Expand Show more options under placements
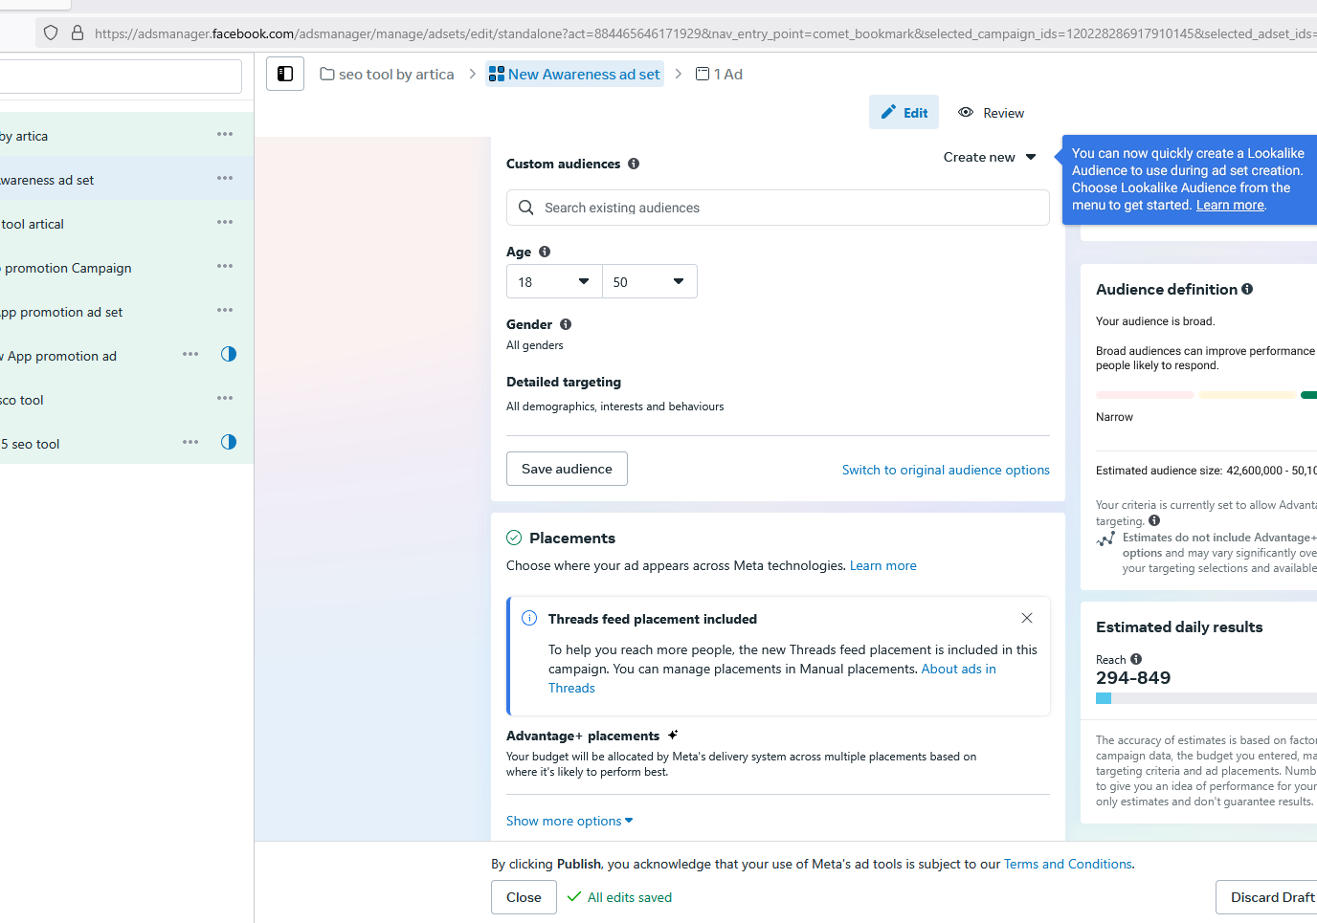 (x=569, y=821)
